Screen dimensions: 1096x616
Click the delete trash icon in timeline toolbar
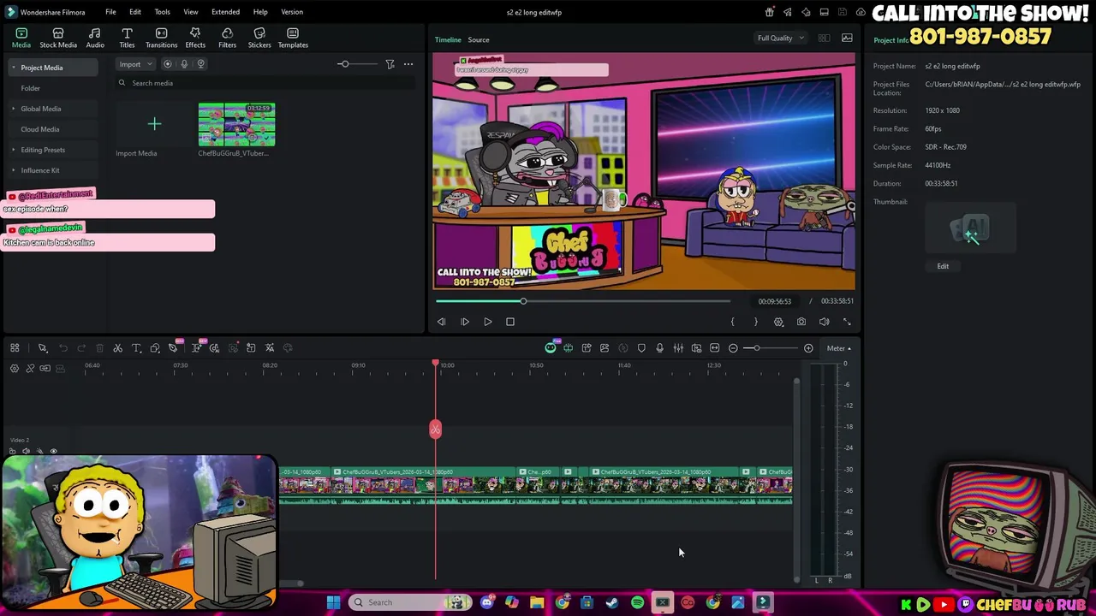pos(99,348)
